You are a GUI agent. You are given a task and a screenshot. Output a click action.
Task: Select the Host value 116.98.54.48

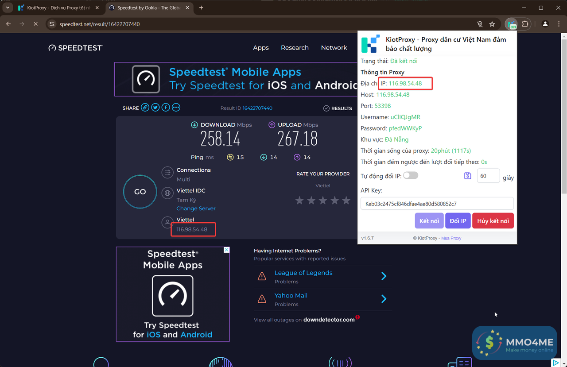[x=393, y=95]
